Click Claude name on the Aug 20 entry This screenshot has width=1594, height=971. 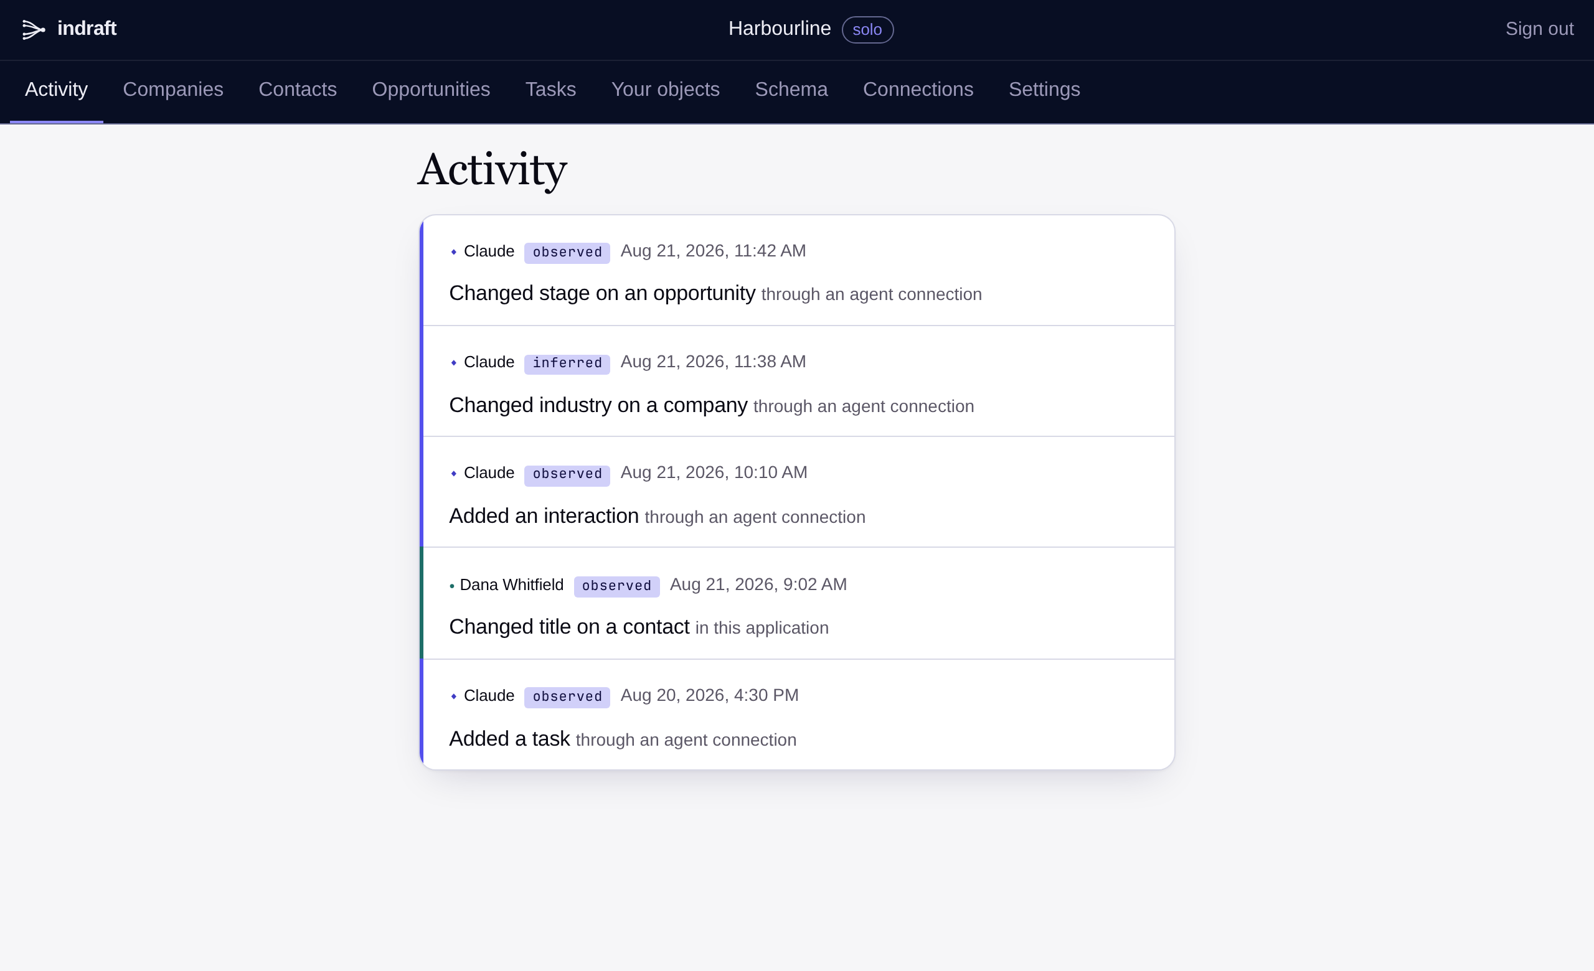[489, 696]
